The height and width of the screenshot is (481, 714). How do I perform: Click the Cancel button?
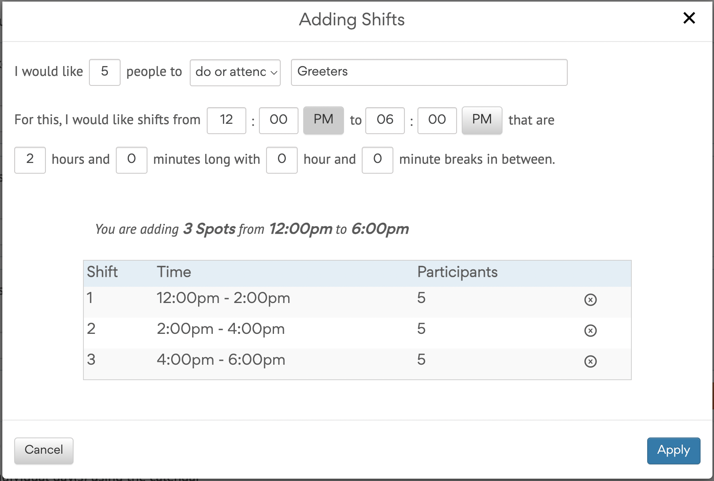point(44,451)
